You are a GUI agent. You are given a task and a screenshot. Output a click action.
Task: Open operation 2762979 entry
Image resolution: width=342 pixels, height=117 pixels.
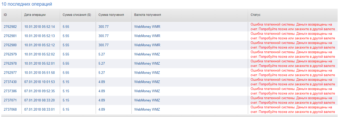(x=10, y=54)
